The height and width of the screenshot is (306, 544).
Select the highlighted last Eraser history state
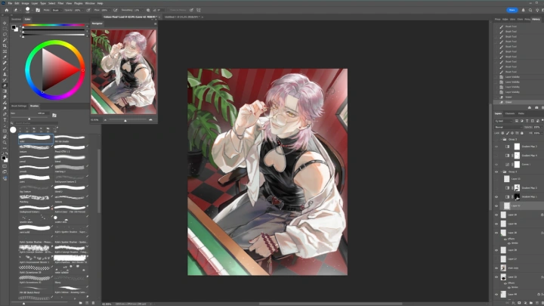pos(517,102)
